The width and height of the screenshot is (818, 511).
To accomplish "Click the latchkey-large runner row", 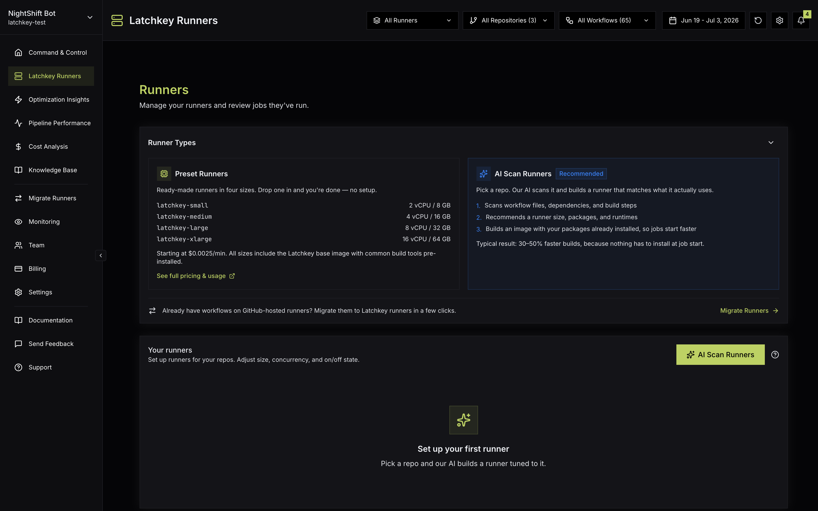I will pyautogui.click(x=303, y=228).
